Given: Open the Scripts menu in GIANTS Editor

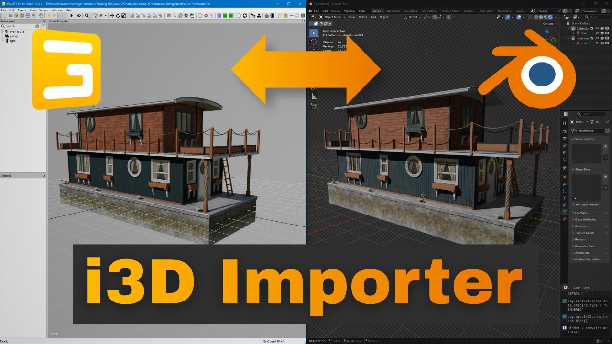Looking at the screenshot, I should tap(44, 10).
